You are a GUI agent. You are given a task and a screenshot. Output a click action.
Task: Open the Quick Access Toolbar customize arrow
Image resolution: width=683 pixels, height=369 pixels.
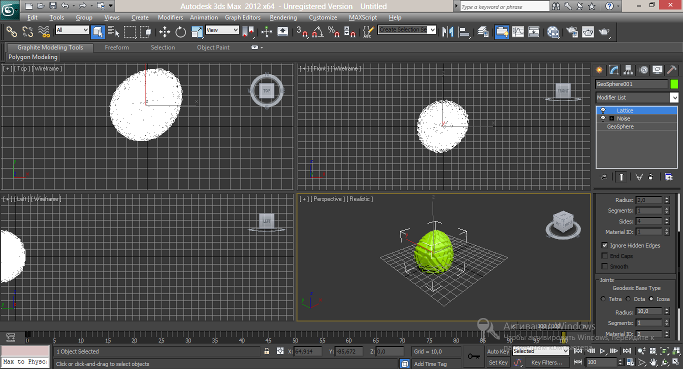point(110,6)
